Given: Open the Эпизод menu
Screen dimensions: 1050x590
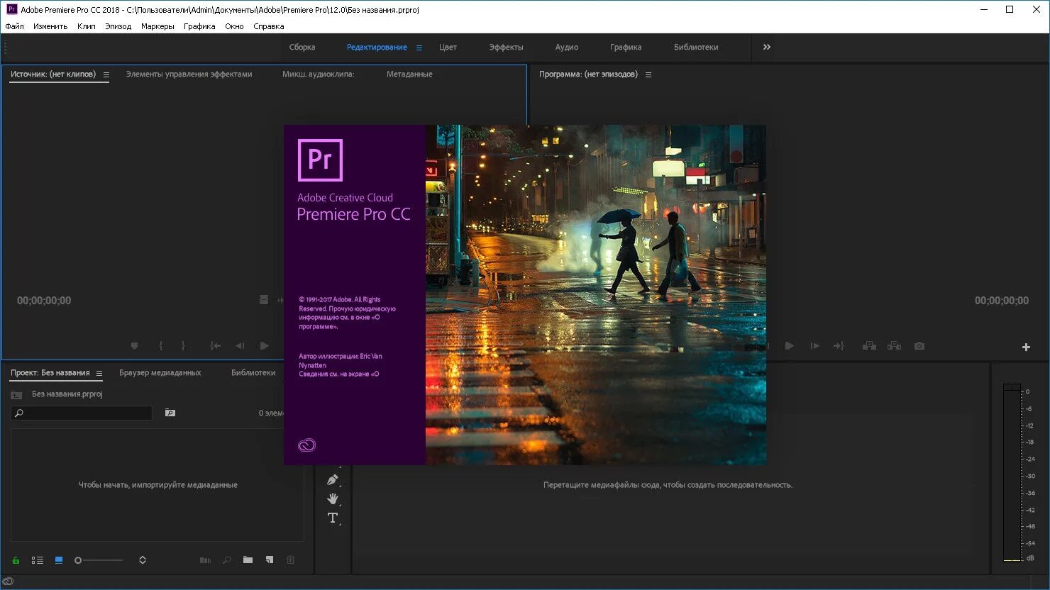Looking at the screenshot, I should 118,26.
